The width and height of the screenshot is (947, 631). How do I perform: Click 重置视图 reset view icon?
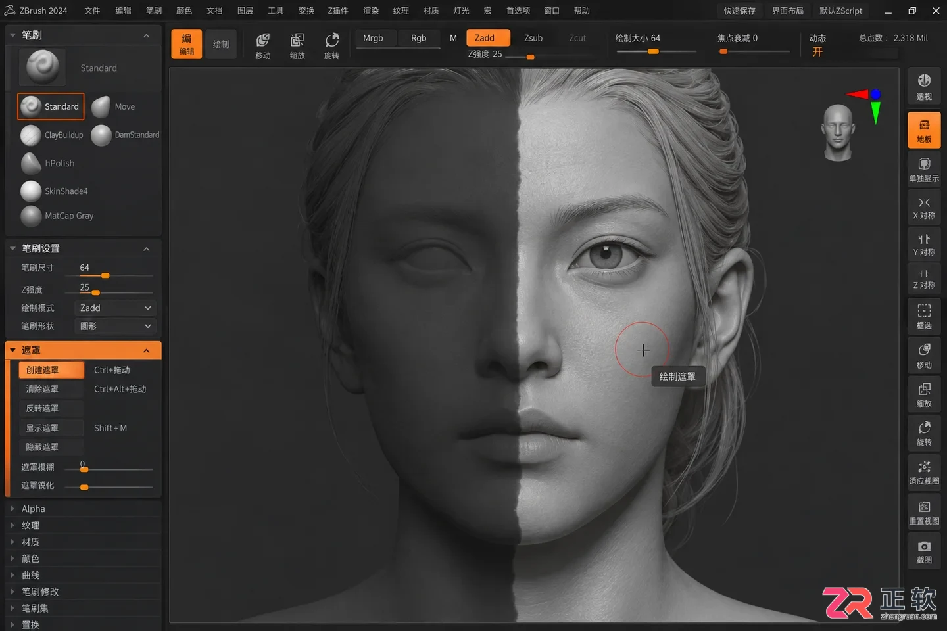924,512
